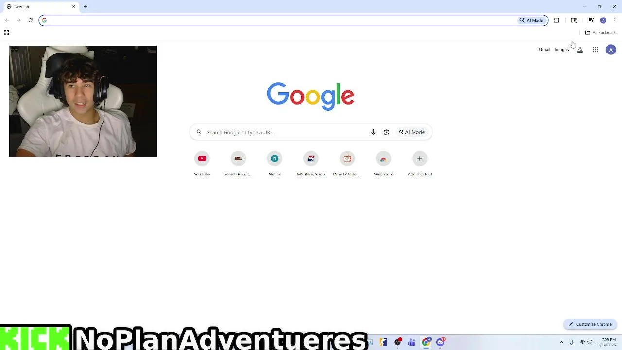The image size is (622, 350).
Task: Open Microsoft Teams taskbar icon
Action: [x=412, y=342]
